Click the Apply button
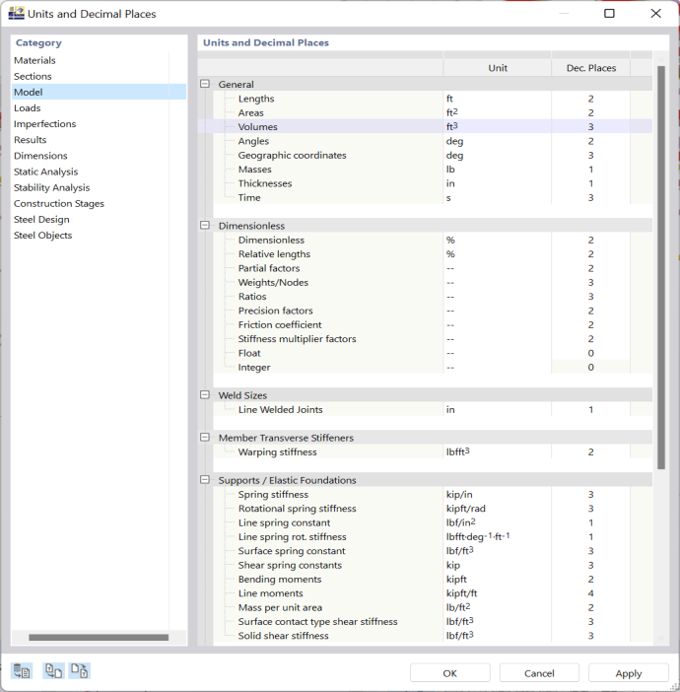Screen dimensions: 680x692 (x=629, y=673)
